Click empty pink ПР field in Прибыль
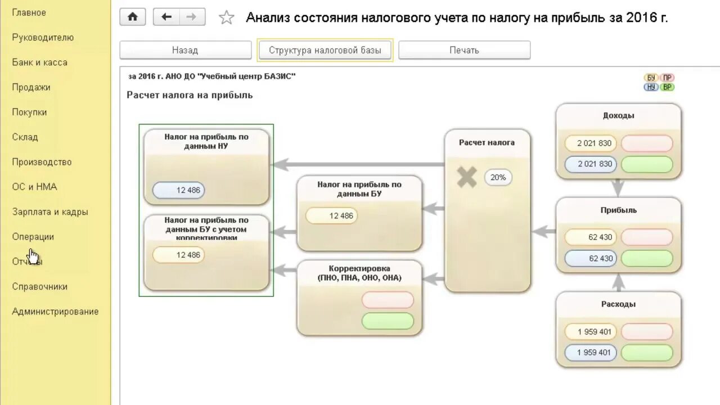 (x=647, y=237)
